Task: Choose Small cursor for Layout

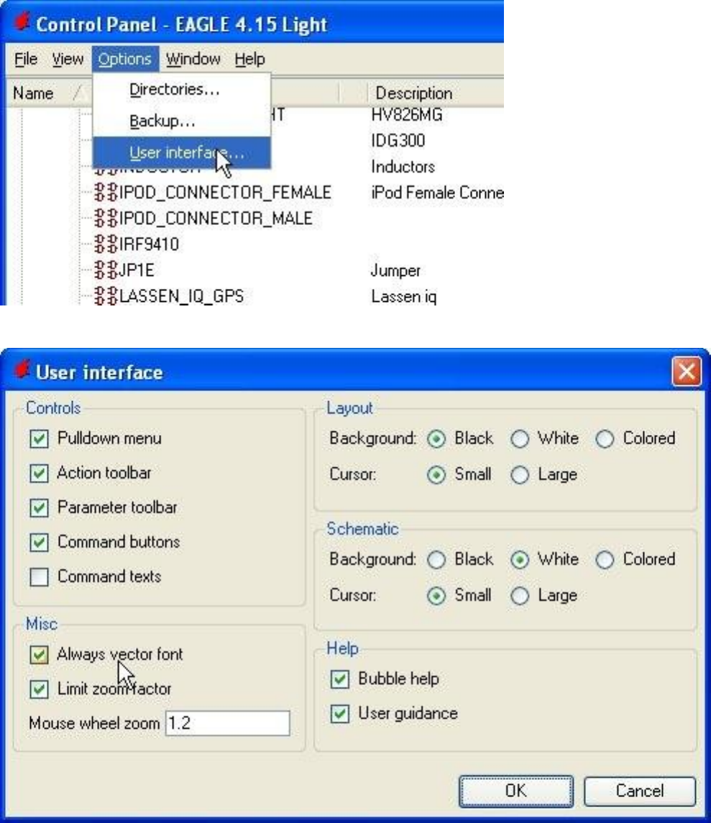Action: point(436,475)
